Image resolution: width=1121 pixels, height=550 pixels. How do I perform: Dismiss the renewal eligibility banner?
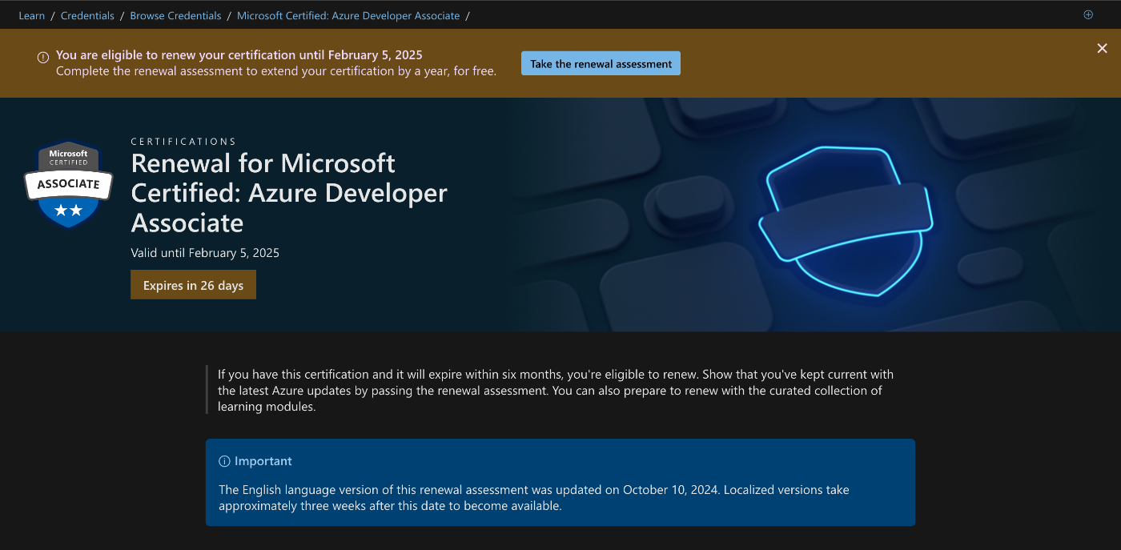1102,49
